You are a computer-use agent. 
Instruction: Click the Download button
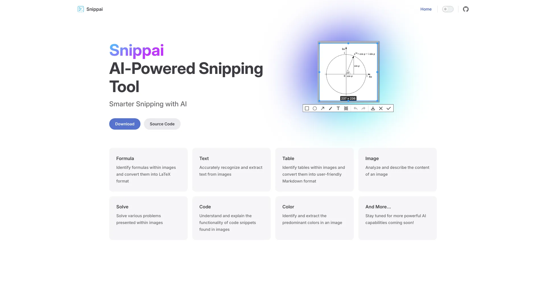[x=125, y=124]
